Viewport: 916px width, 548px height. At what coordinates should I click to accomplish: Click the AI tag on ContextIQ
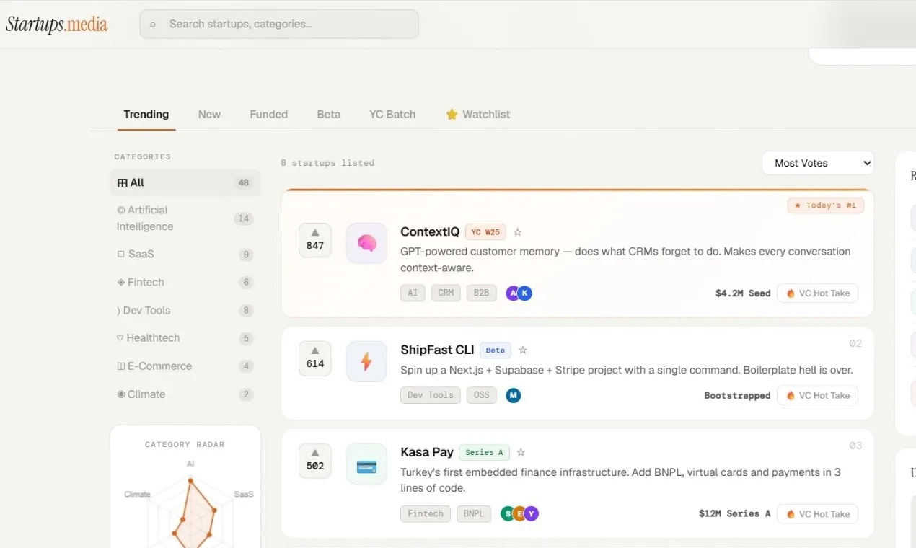click(413, 293)
